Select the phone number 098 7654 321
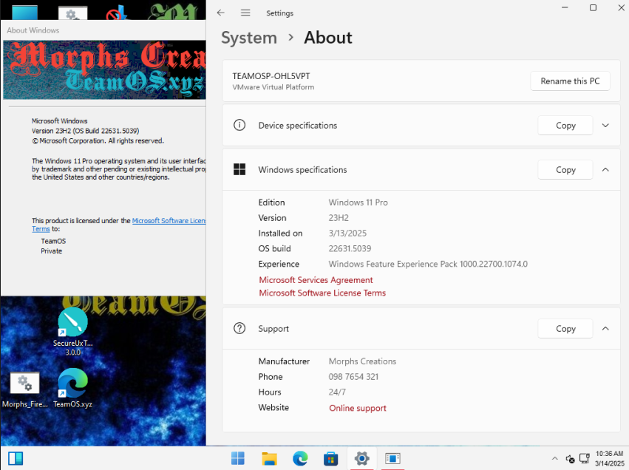 point(353,377)
